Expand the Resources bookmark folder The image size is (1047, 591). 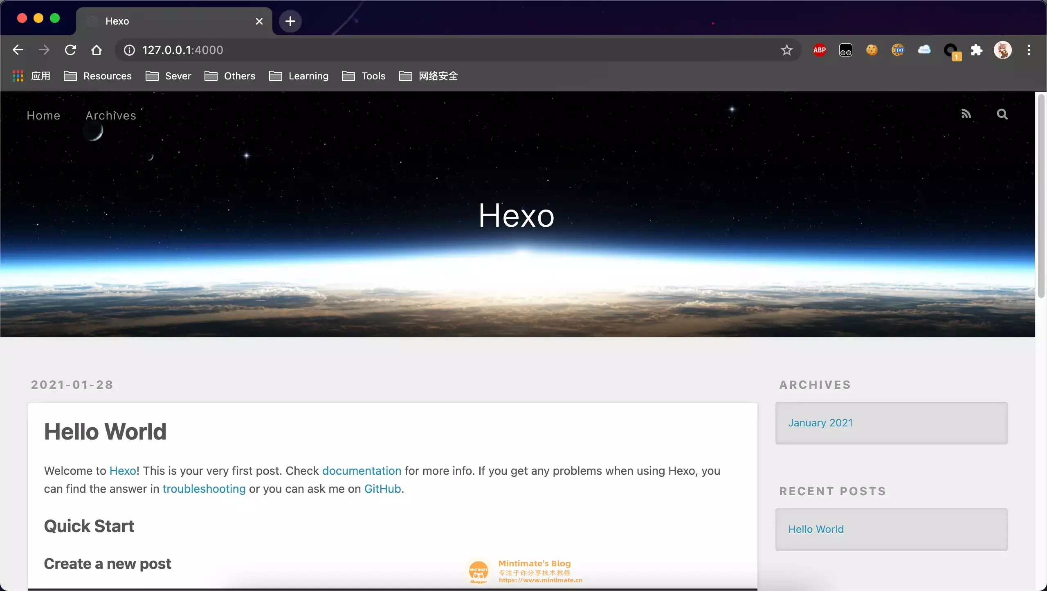click(98, 76)
